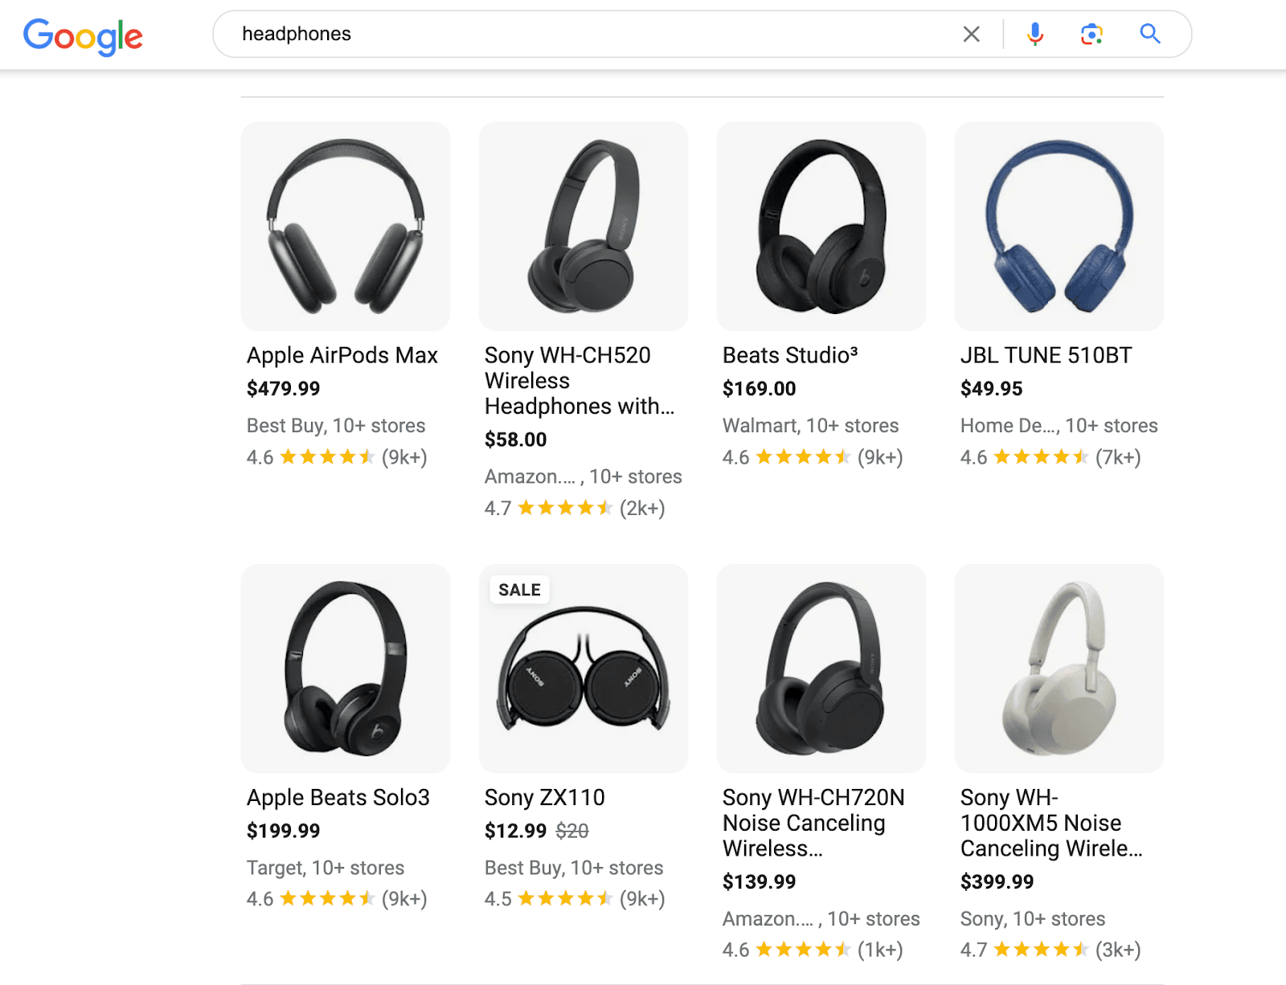Open the Beats Studio³ product link
This screenshot has height=985, width=1286.
coord(789,355)
